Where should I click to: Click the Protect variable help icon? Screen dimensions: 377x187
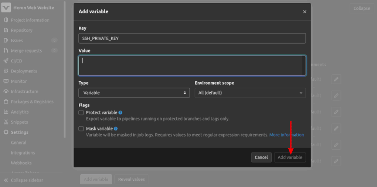120,112
